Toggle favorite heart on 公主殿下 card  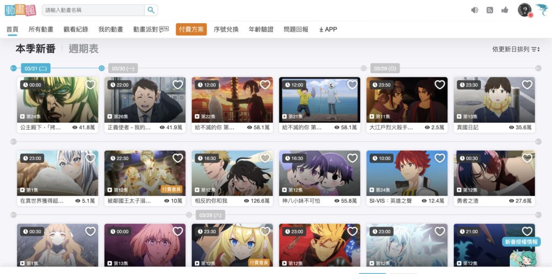click(90, 85)
